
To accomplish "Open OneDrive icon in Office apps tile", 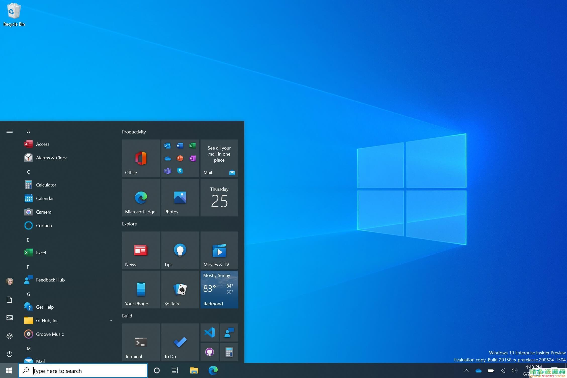I will 167,158.
